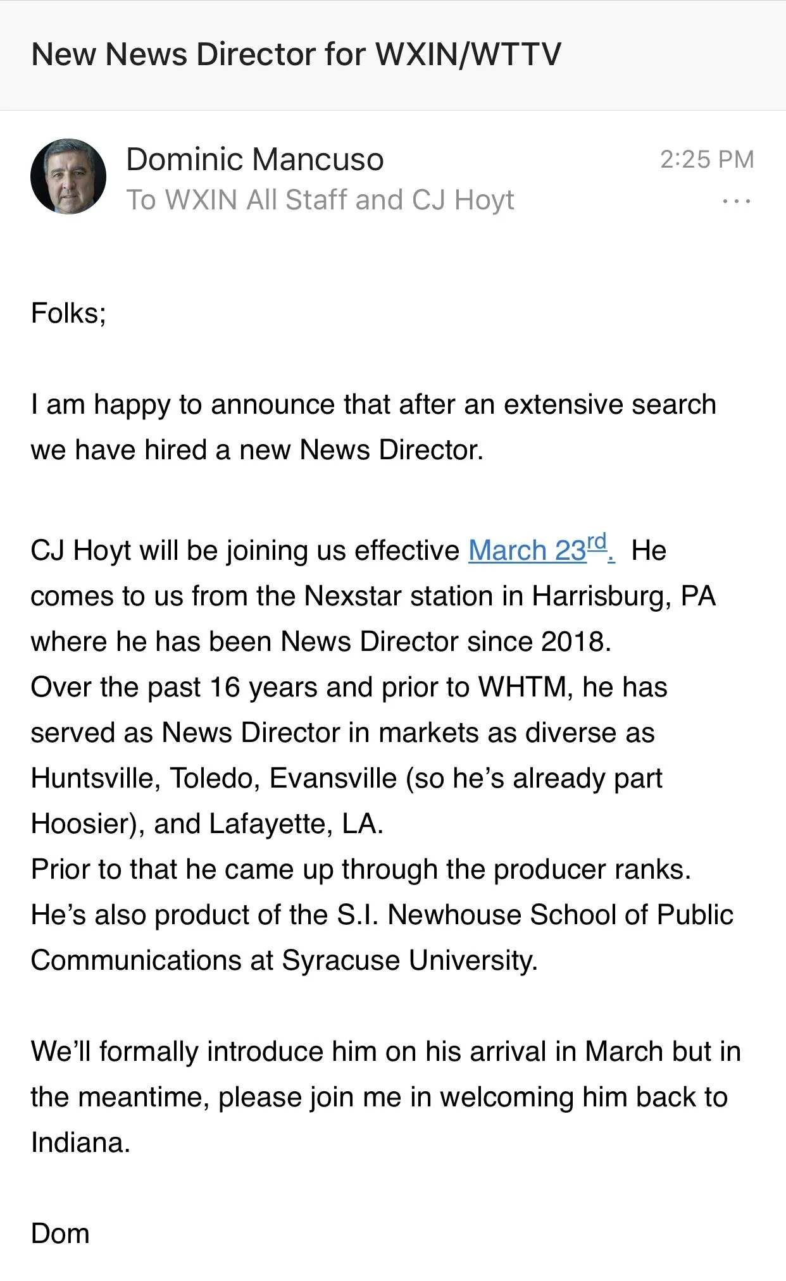Click the line We'll formally introduce him
The width and height of the screenshot is (786, 1281).
coord(385,1051)
